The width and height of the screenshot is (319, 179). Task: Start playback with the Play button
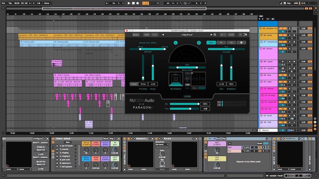click(x=129, y=3)
